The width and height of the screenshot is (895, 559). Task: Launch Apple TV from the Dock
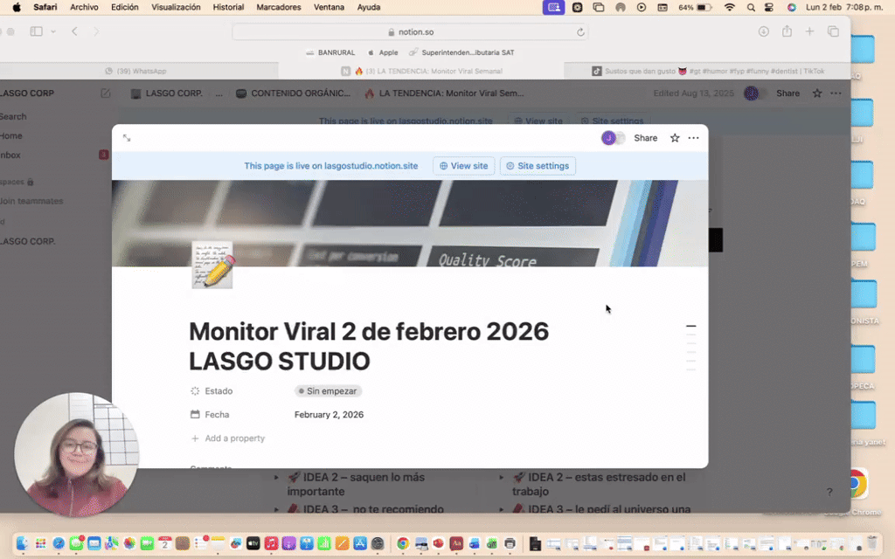(x=253, y=543)
